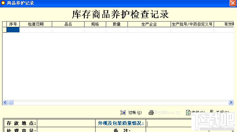237x132 pixels.
Task: Click the printer icon for 导出到Excel
Action: click(151, 113)
